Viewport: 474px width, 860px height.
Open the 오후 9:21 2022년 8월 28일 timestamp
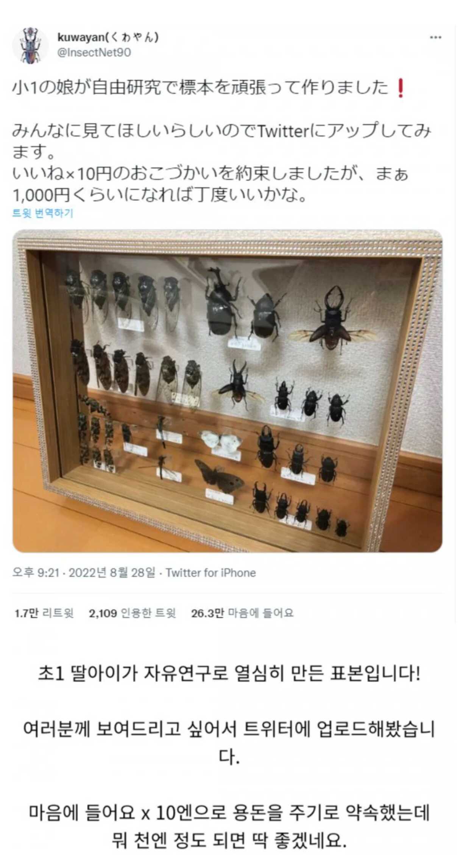tap(84, 572)
